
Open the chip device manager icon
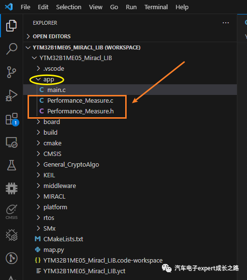point(12,188)
